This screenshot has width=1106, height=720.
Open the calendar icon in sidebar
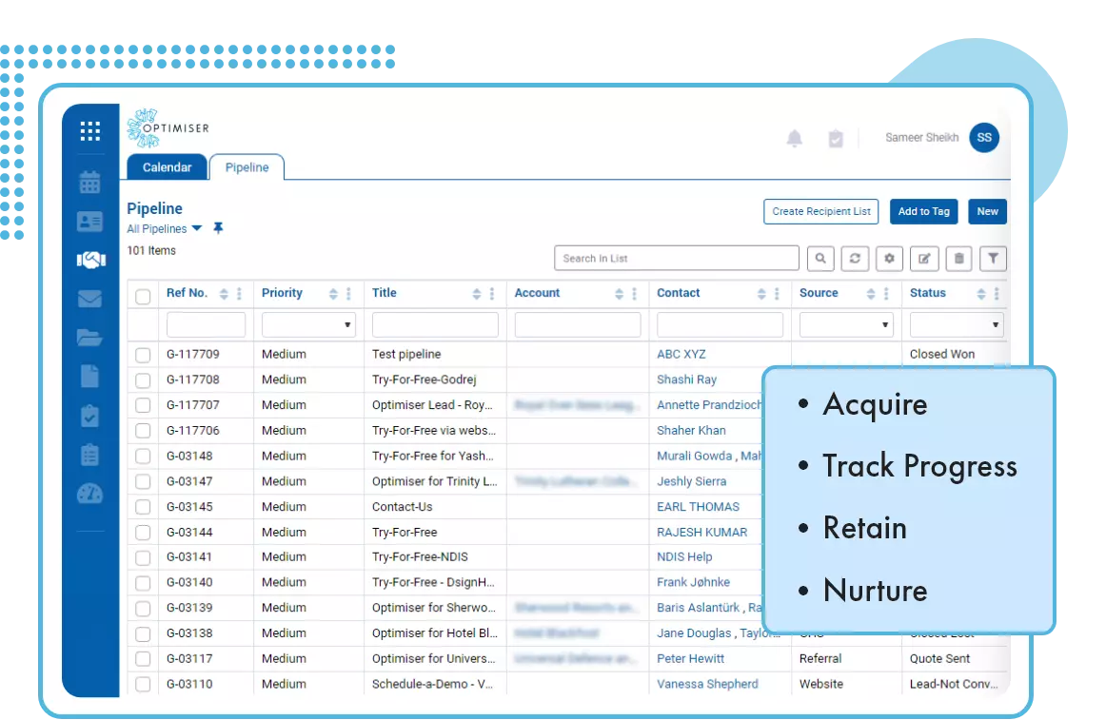point(89,182)
